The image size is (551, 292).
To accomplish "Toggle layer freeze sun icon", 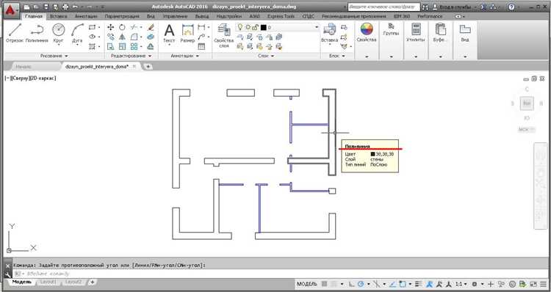I will pyautogui.click(x=248, y=27).
